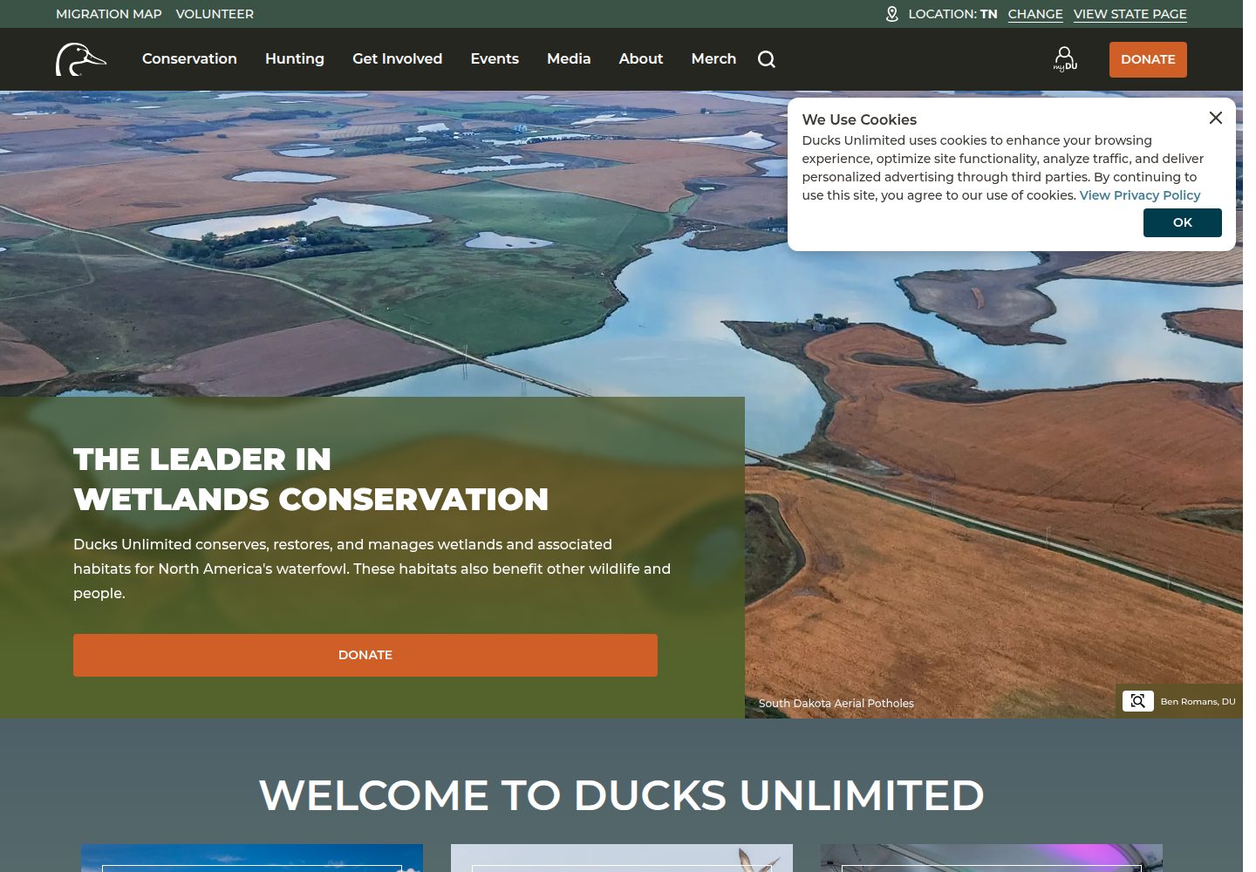Close the cookie notice with X
The image size is (1256, 872).
tap(1216, 118)
